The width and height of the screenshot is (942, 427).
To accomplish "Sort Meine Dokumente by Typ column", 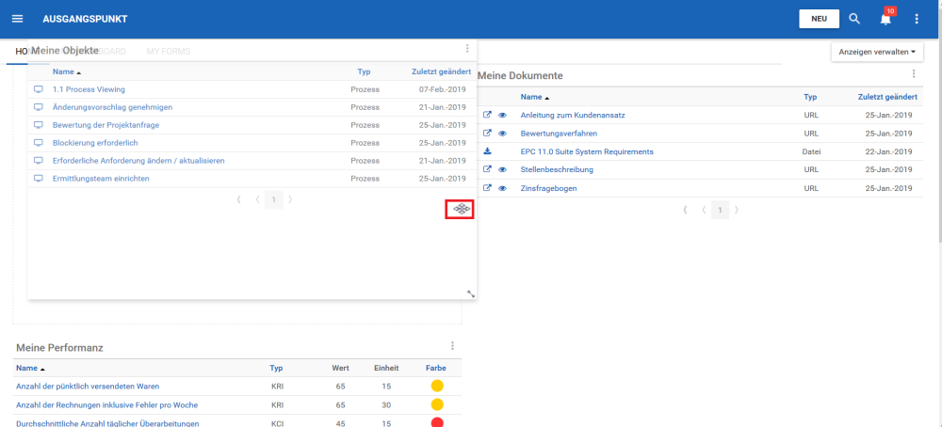I will tap(810, 97).
